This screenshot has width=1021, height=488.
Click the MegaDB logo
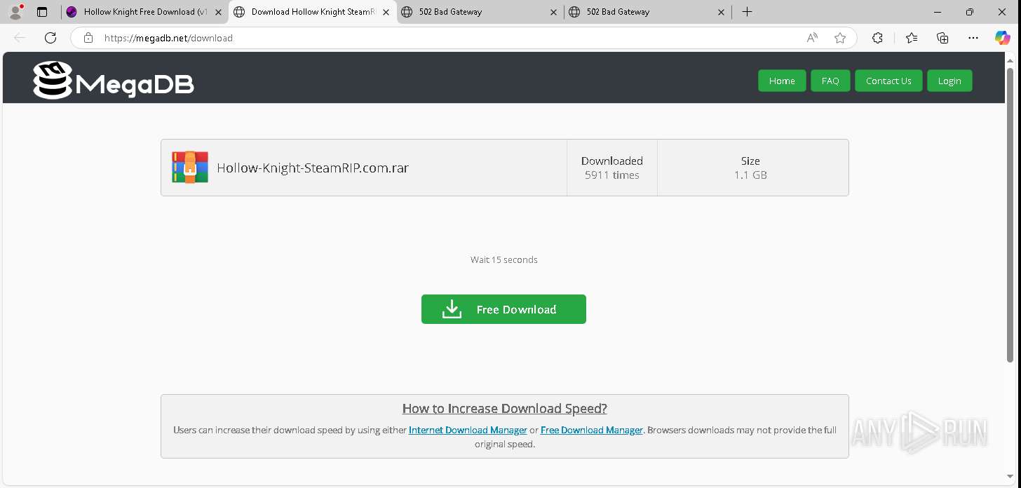click(114, 81)
